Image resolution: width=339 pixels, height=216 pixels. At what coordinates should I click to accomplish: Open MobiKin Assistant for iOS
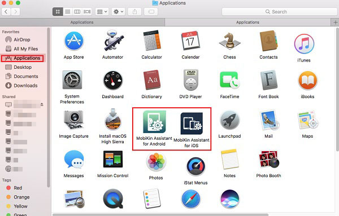[192, 124]
